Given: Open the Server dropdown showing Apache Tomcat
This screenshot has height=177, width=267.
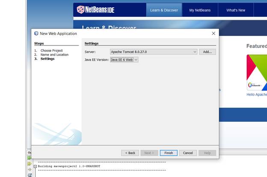Looking at the screenshot, I should pos(154,52).
